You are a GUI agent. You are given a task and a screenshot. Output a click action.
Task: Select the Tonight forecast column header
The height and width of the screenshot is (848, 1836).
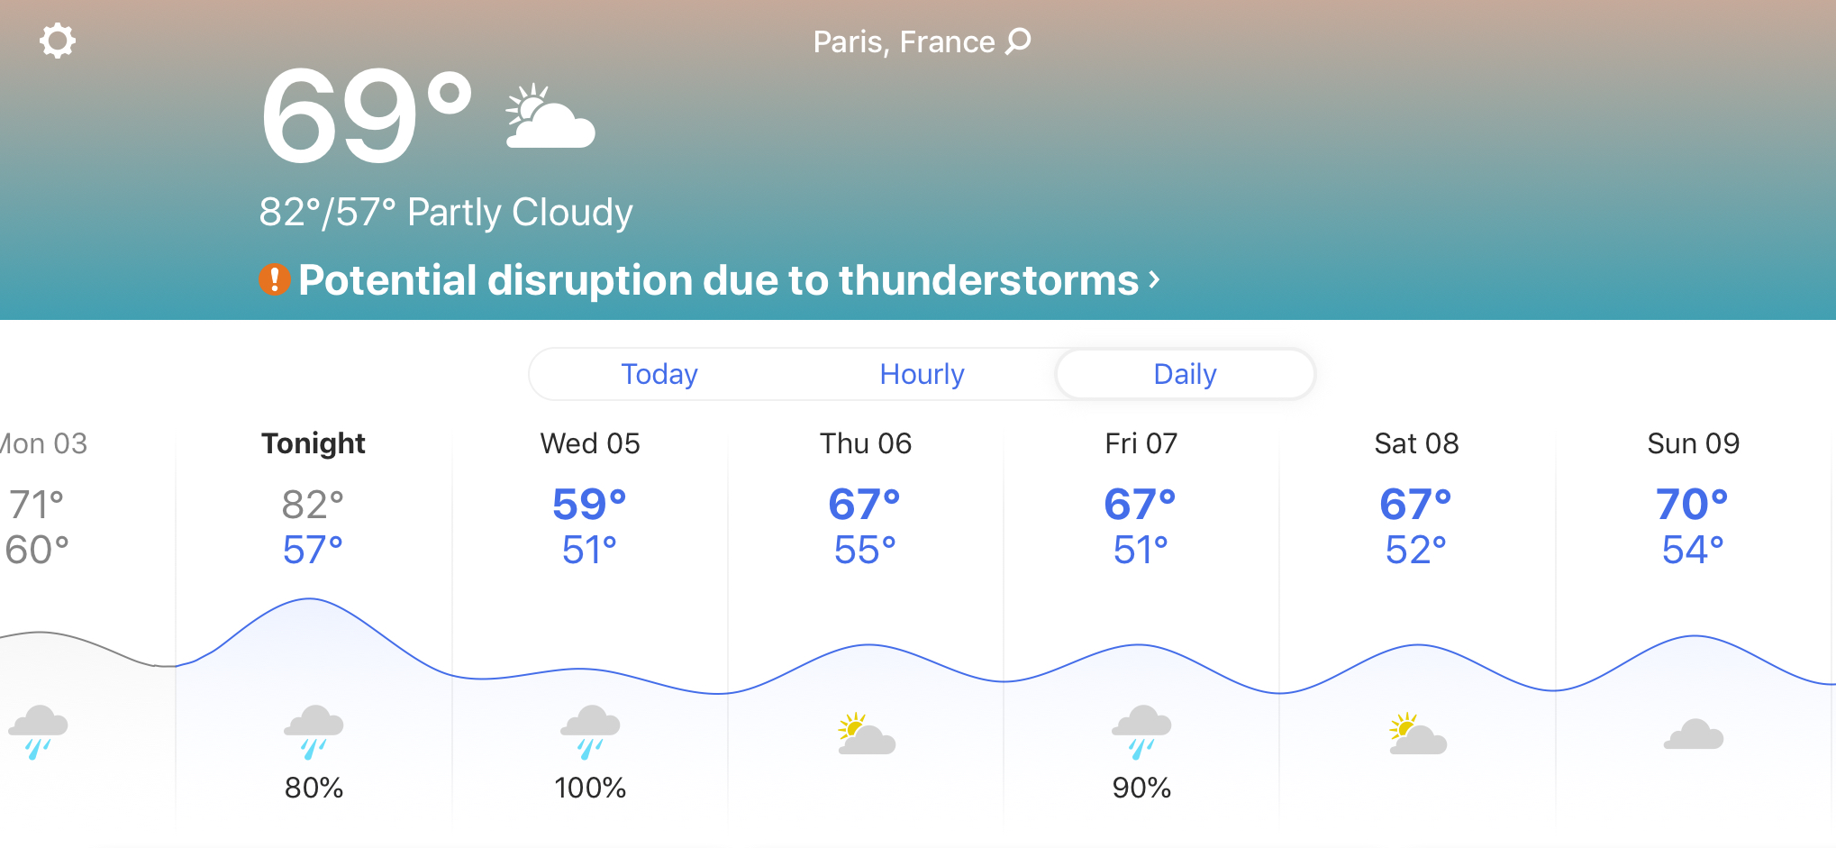(314, 443)
